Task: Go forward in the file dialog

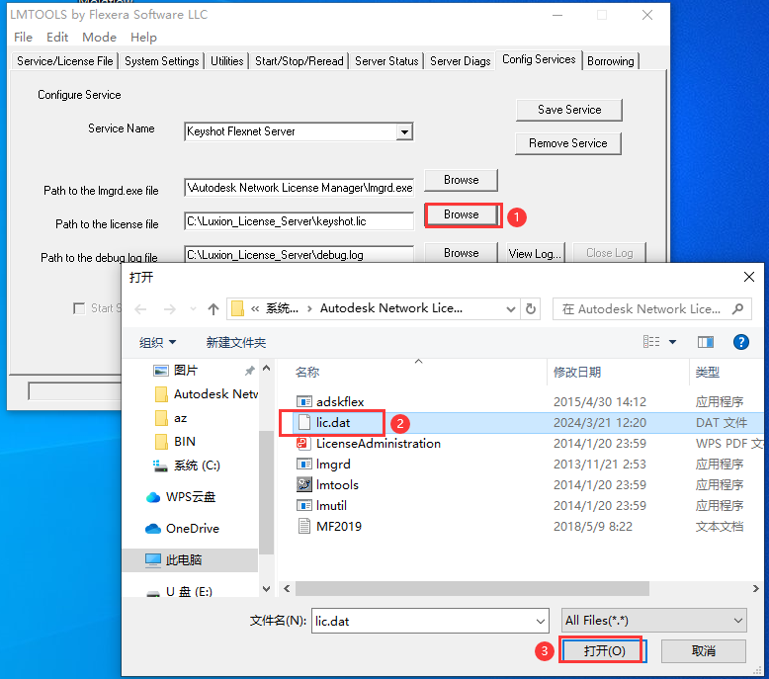Action: tap(170, 309)
